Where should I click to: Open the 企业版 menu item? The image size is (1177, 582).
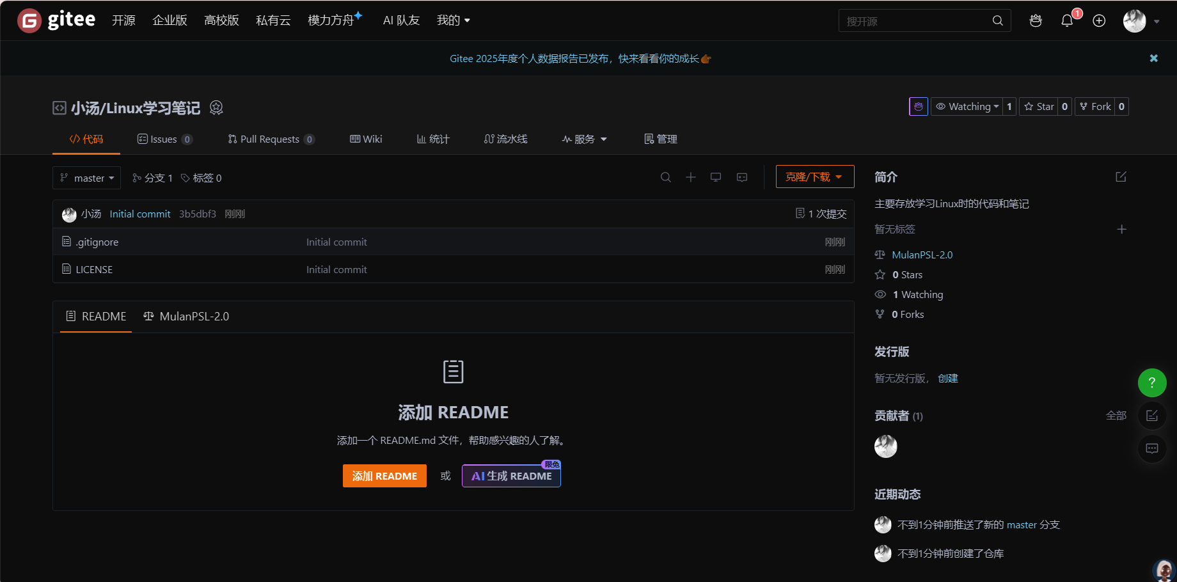170,20
